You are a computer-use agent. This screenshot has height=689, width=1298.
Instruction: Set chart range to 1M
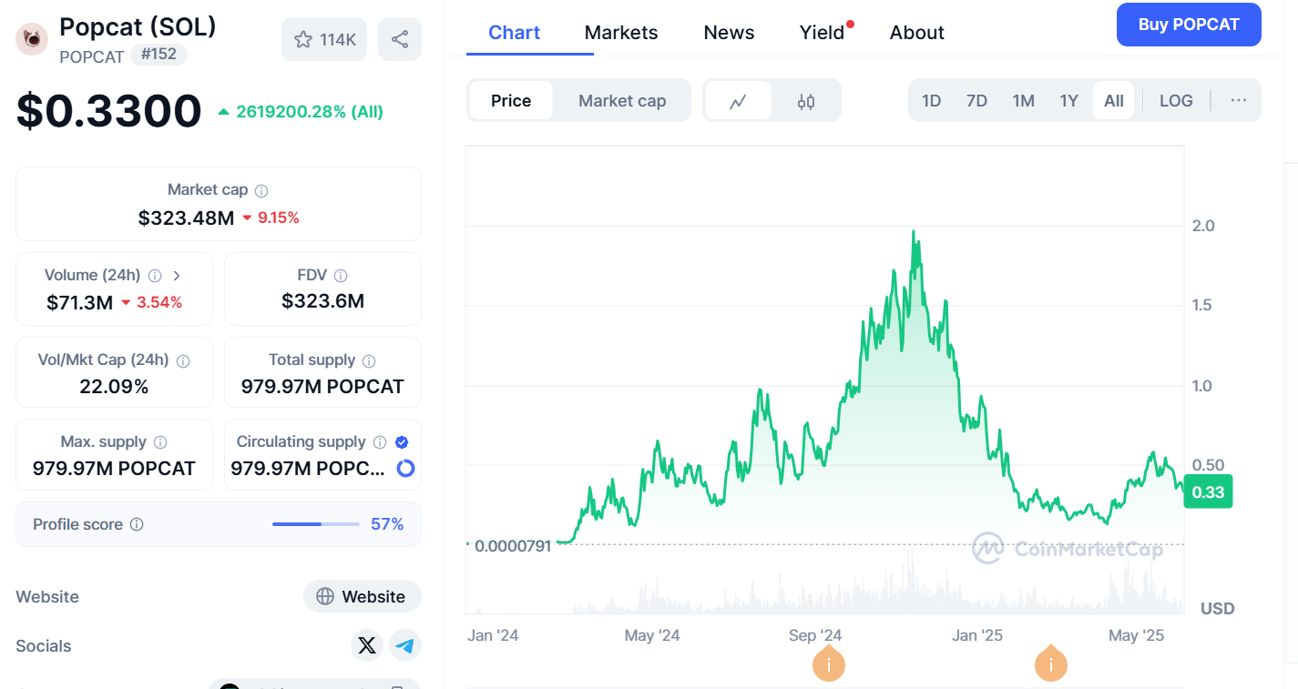tap(1024, 100)
